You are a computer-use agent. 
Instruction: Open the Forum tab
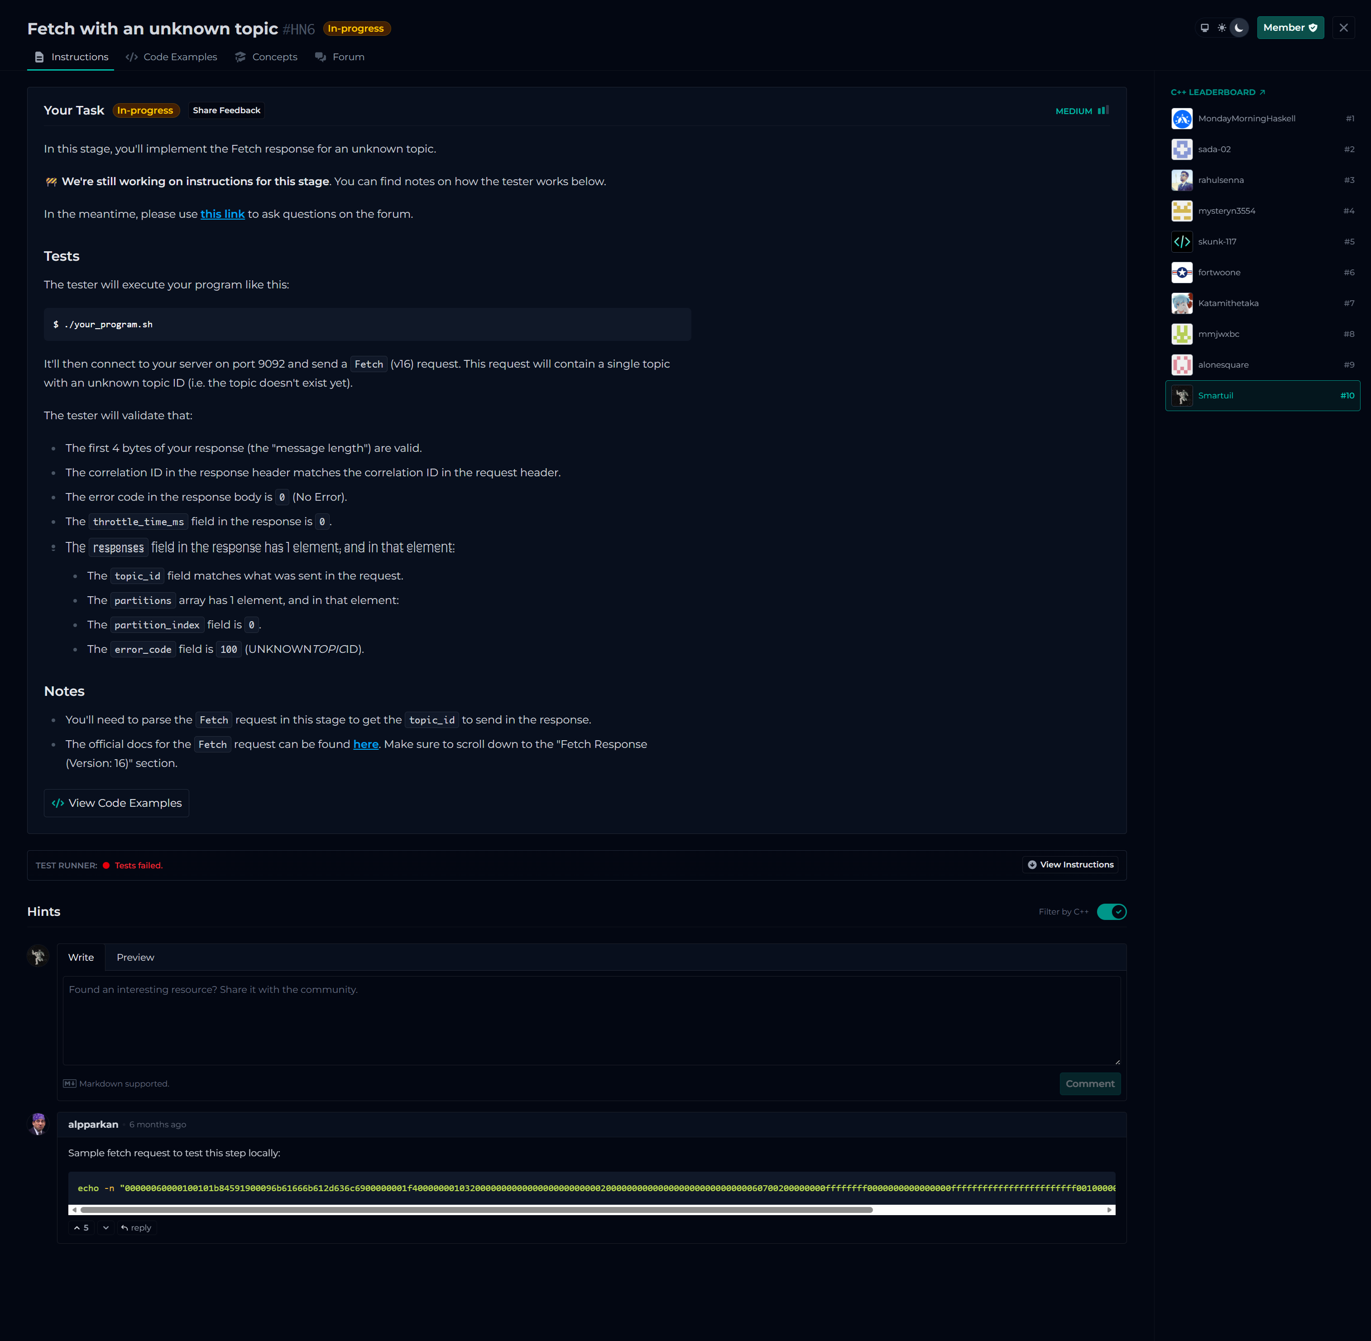coord(340,57)
